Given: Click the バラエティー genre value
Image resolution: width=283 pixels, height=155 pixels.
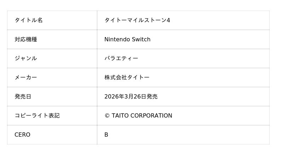Looking at the screenshot, I should (121, 59).
